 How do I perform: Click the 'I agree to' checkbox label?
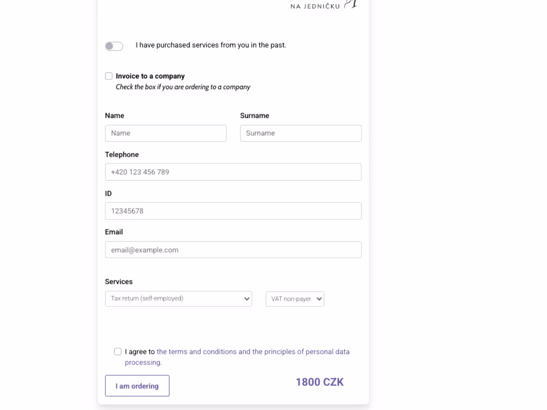coord(141,351)
